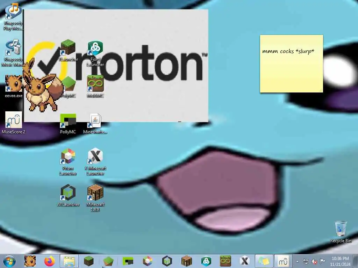The height and width of the screenshot is (268, 358).
Task: Open PolyMC desktop shortcut
Action: tap(68, 87)
